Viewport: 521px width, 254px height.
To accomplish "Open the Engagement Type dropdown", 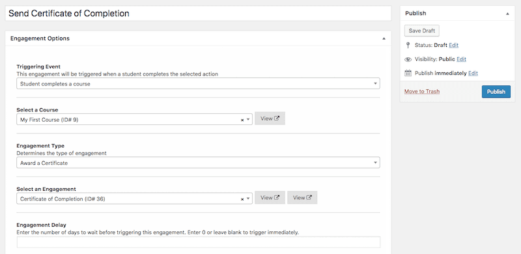I will (x=198, y=163).
